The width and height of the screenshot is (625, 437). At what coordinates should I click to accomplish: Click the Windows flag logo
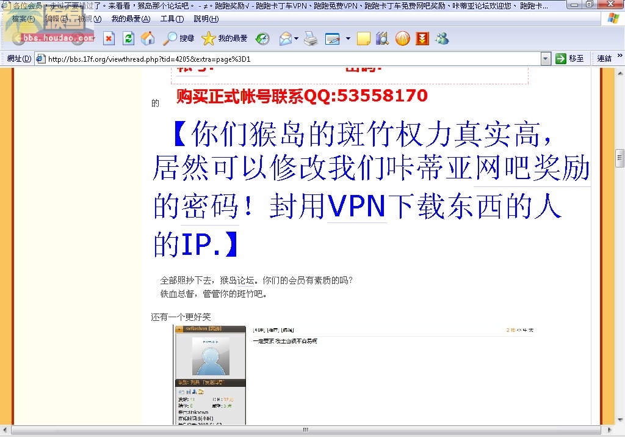tap(613, 18)
